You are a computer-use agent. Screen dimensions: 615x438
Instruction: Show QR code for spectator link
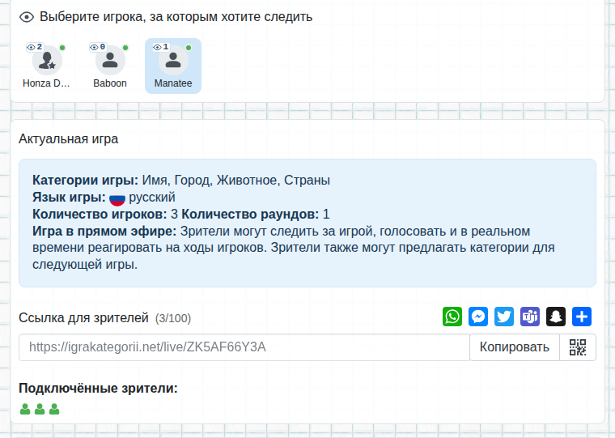point(578,347)
